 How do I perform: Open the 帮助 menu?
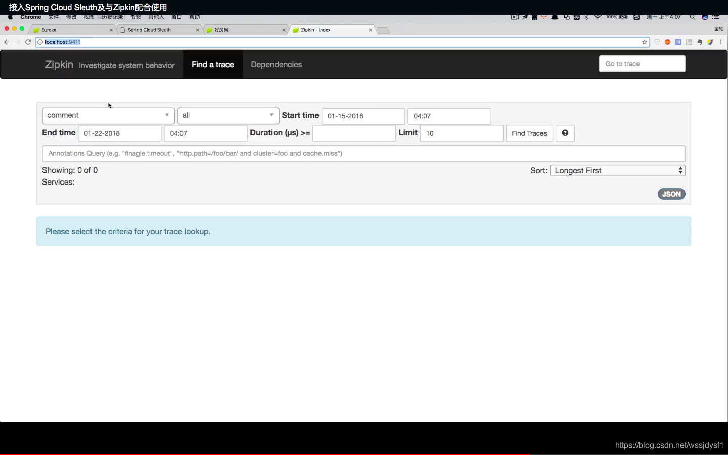[195, 17]
